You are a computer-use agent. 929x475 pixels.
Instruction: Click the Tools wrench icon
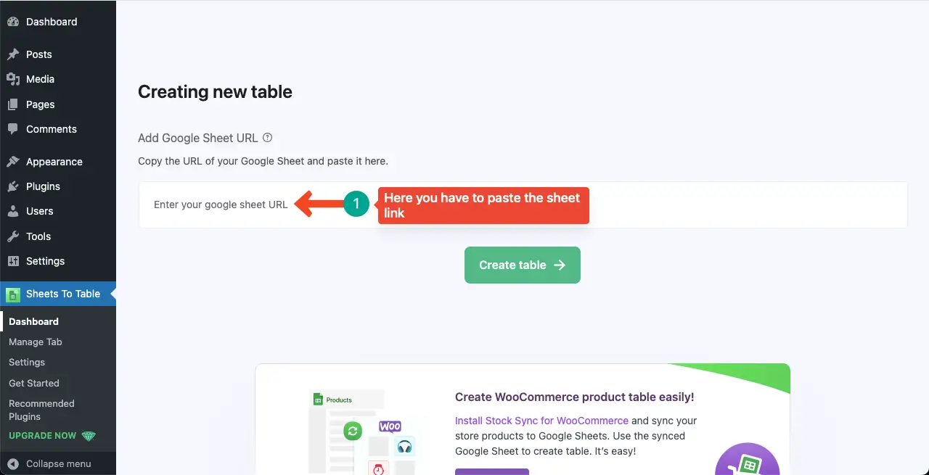coord(12,236)
